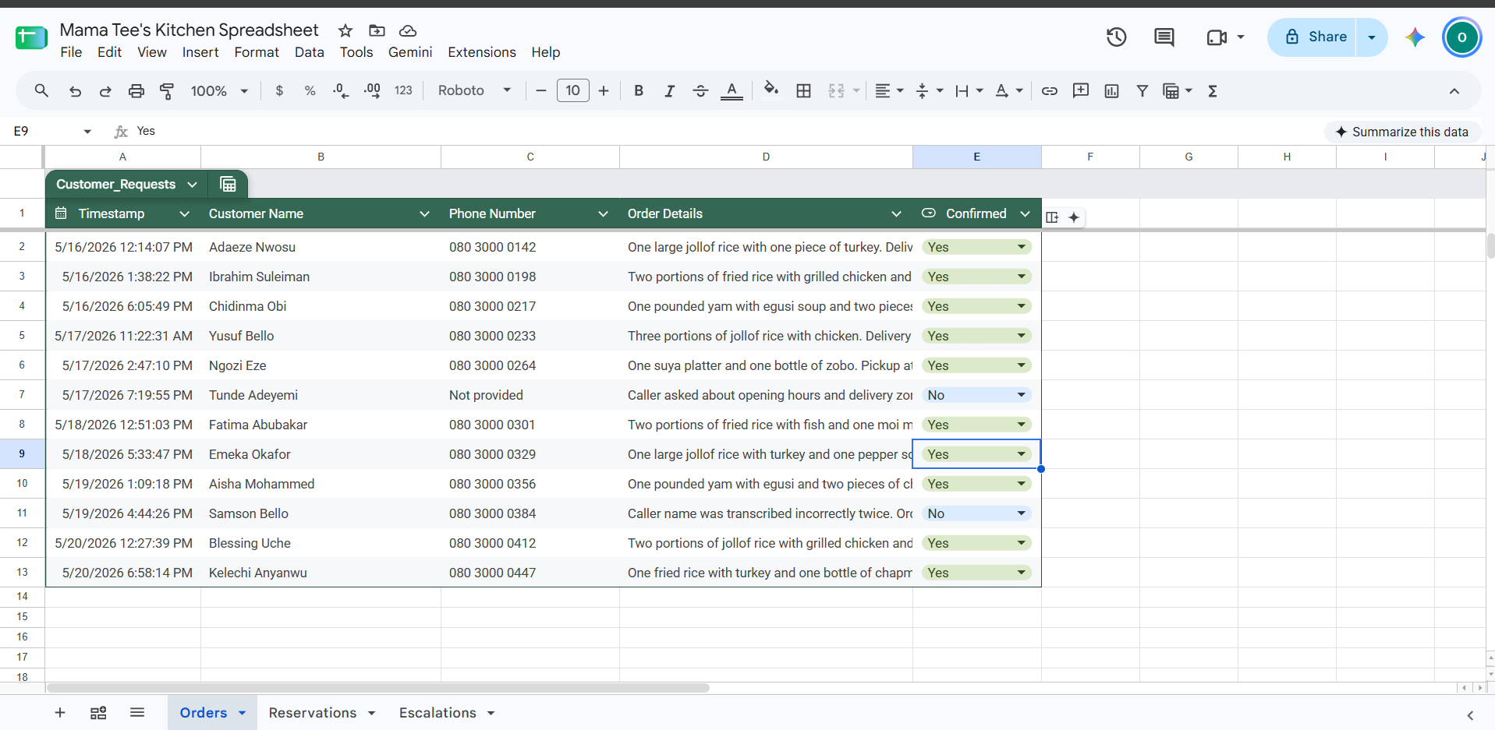Star the spreadsheet document

345,30
